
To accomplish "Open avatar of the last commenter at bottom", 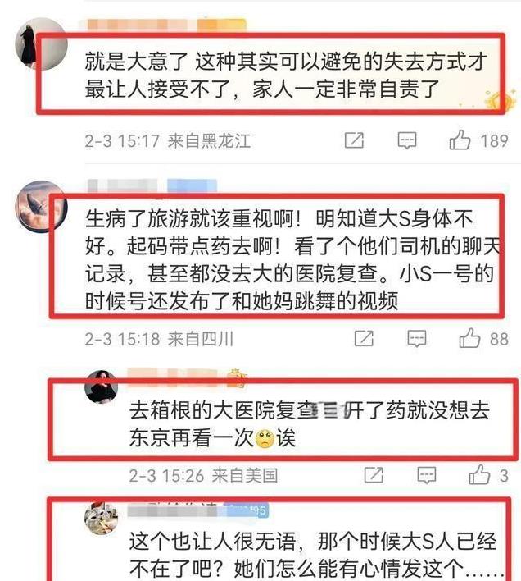I will tap(102, 519).
